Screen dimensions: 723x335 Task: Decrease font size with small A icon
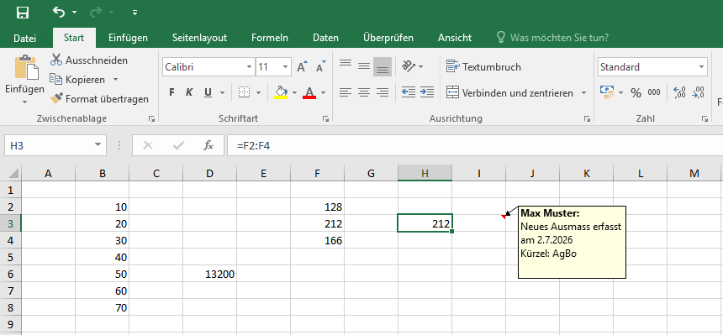tap(321, 67)
